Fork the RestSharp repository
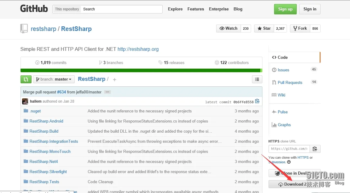 300,28
